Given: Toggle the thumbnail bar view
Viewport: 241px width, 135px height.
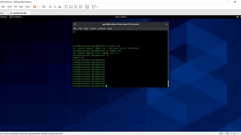Looking at the screenshot, I should [71, 7].
